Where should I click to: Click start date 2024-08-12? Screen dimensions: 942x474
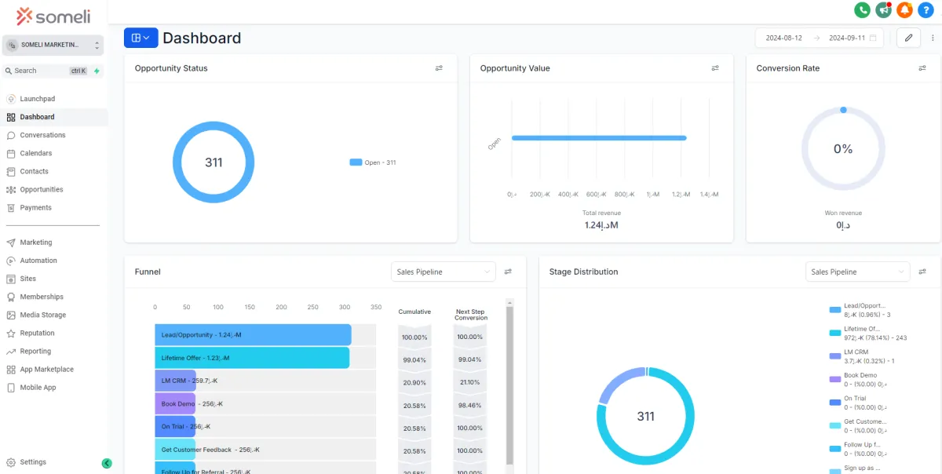tap(783, 38)
